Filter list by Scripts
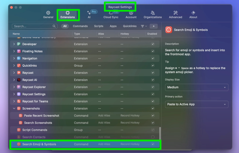 click(99, 26)
